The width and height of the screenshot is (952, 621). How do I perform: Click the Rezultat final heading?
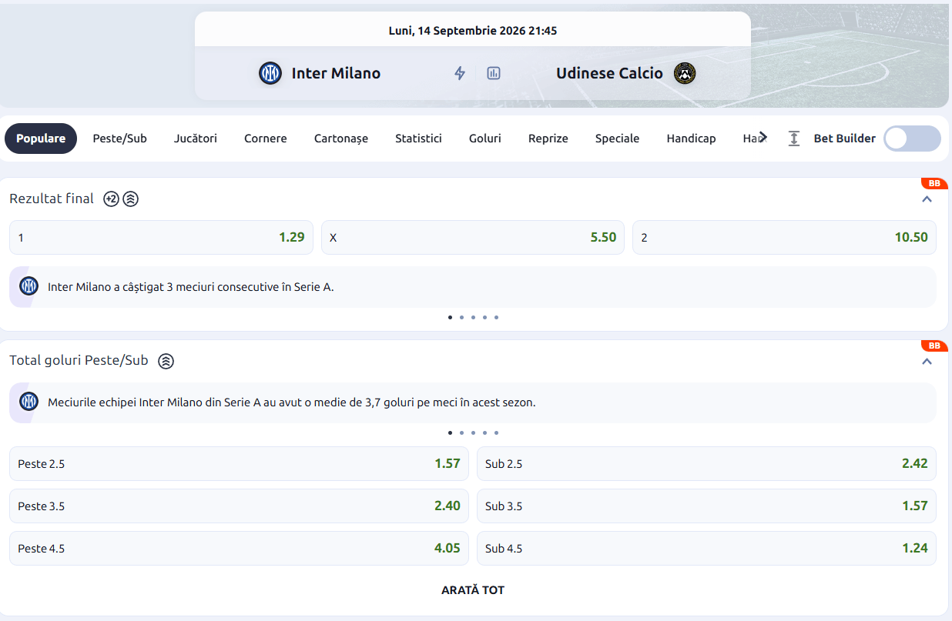[x=52, y=199]
